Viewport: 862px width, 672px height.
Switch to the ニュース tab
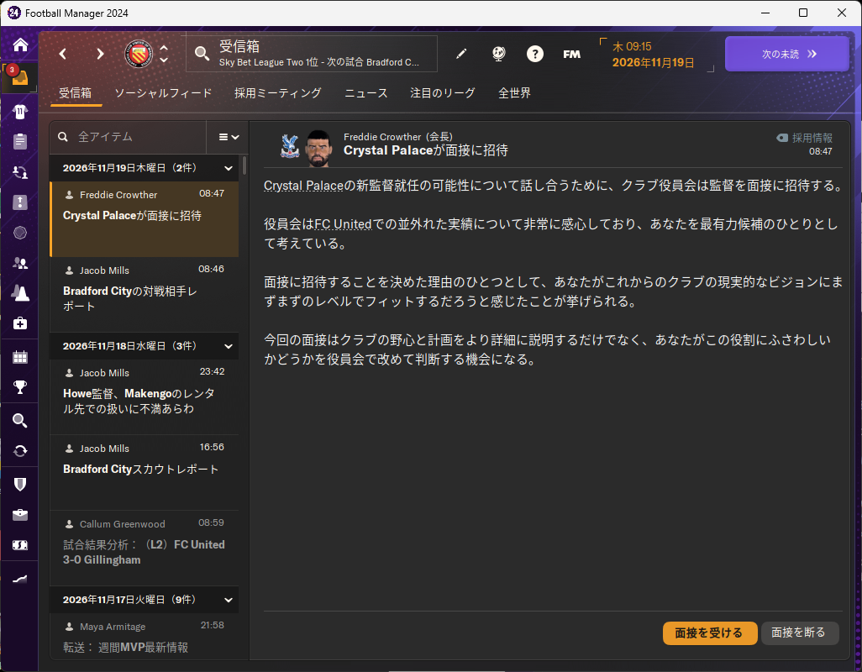[365, 93]
